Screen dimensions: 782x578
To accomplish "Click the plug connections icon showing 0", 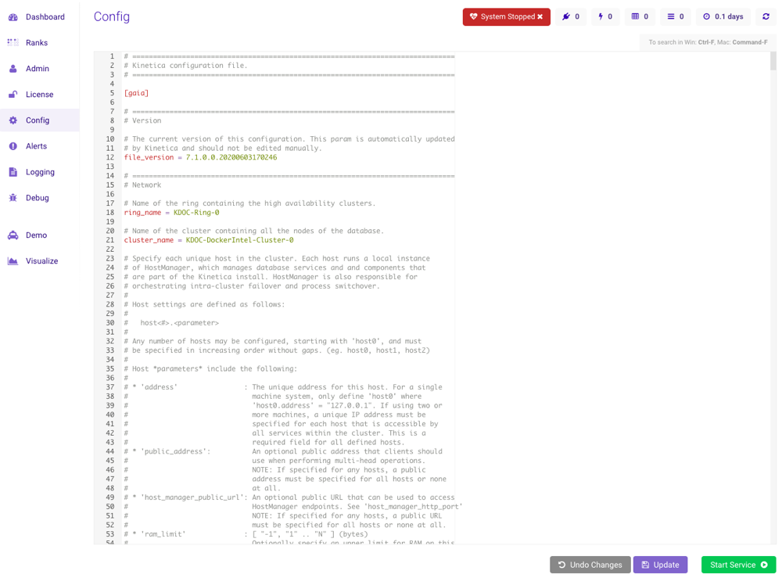I will tap(572, 16).
